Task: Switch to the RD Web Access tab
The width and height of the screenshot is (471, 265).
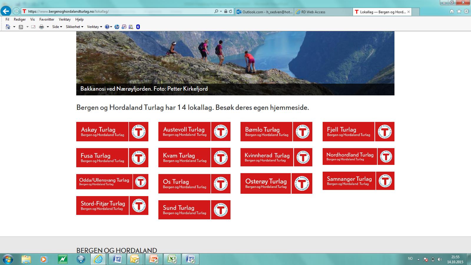Action: pos(323,12)
